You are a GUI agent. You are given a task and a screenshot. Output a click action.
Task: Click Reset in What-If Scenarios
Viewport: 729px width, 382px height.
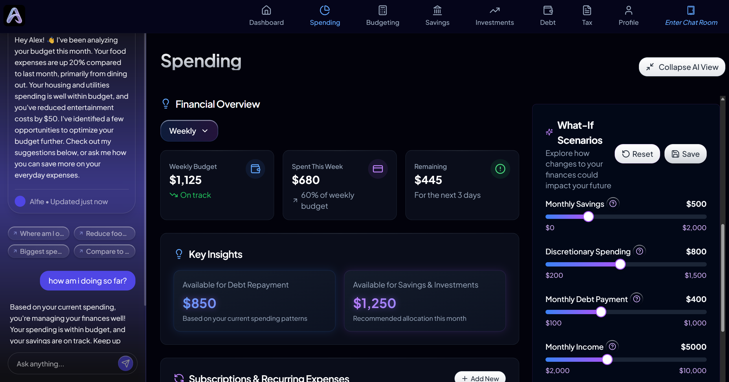point(637,154)
